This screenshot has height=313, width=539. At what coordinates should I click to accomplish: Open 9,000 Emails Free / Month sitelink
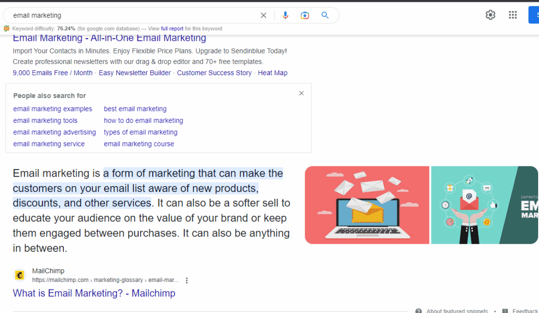click(53, 73)
